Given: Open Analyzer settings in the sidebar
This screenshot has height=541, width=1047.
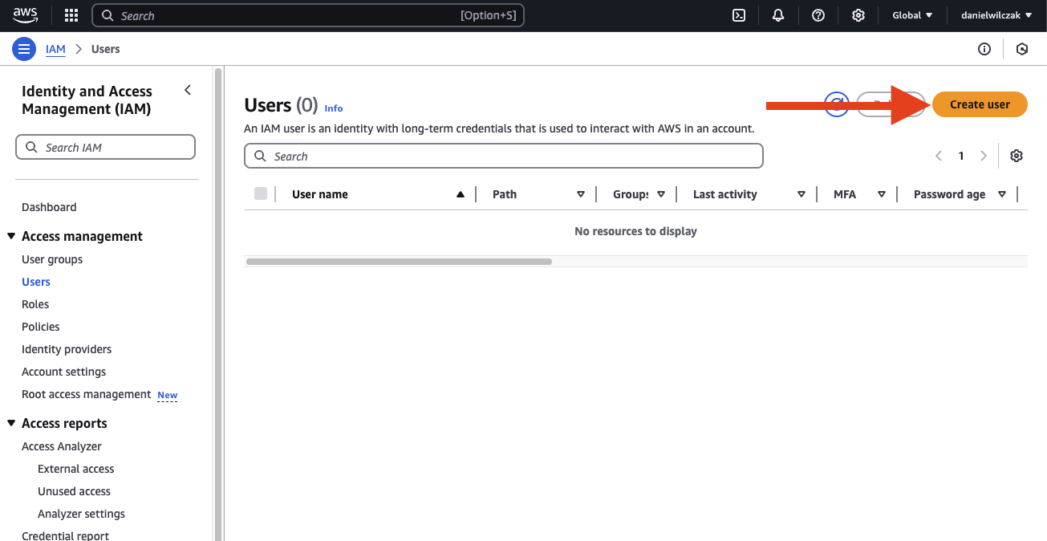Looking at the screenshot, I should tap(81, 514).
